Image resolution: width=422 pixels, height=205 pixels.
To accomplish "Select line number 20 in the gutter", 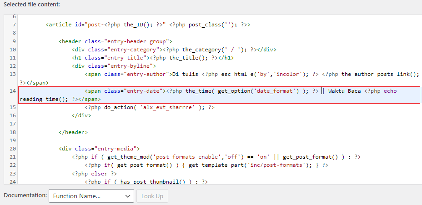I will 12,149.
